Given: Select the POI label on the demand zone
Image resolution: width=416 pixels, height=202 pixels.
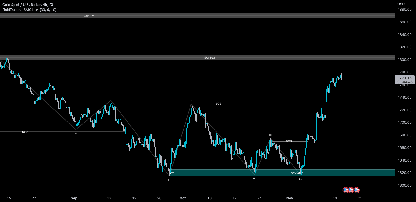Looking at the screenshot, I should tap(172, 173).
